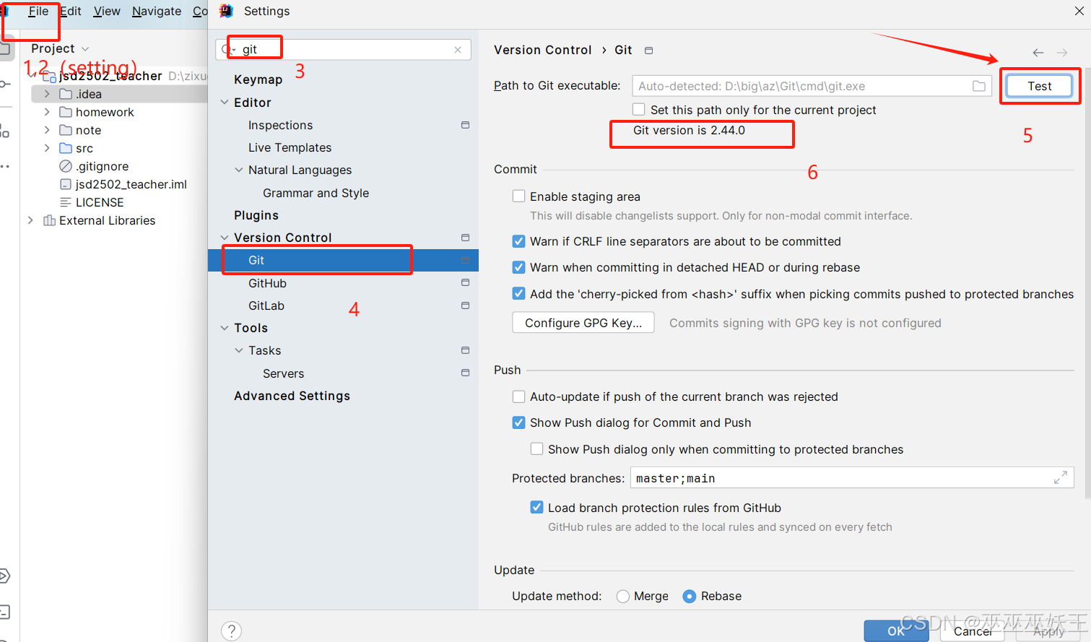Open the Terminal tool window icon
Viewport: 1091px width, 642px height.
click(x=5, y=612)
